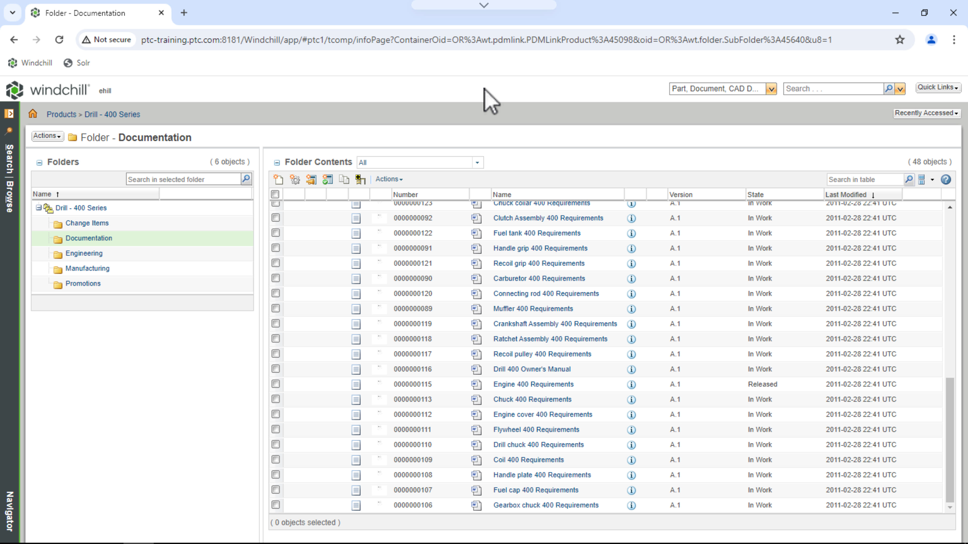Select checkbox for Flywheel 400 Requirements row
Image resolution: width=968 pixels, height=544 pixels.
tap(276, 429)
